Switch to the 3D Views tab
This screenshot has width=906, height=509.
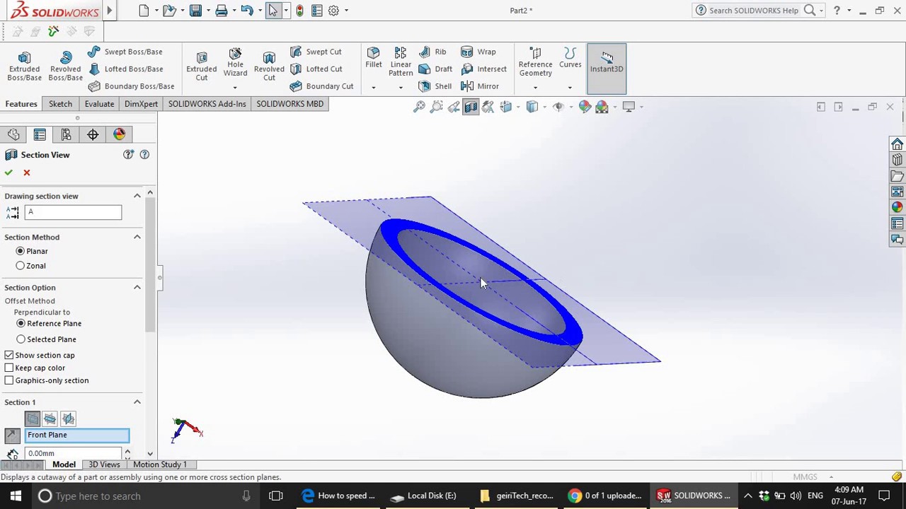[104, 464]
